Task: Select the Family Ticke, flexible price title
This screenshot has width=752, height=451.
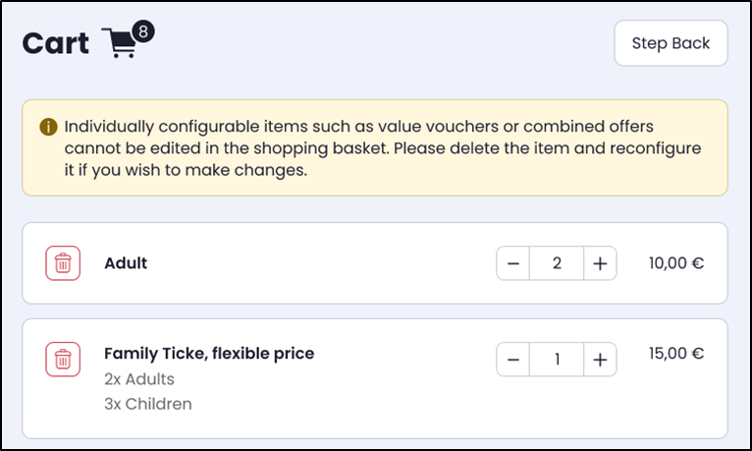Action: [209, 354]
